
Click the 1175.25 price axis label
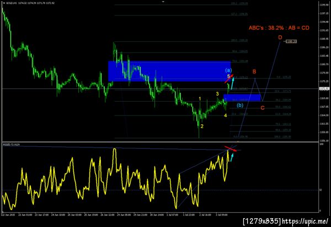tap(324, 81)
